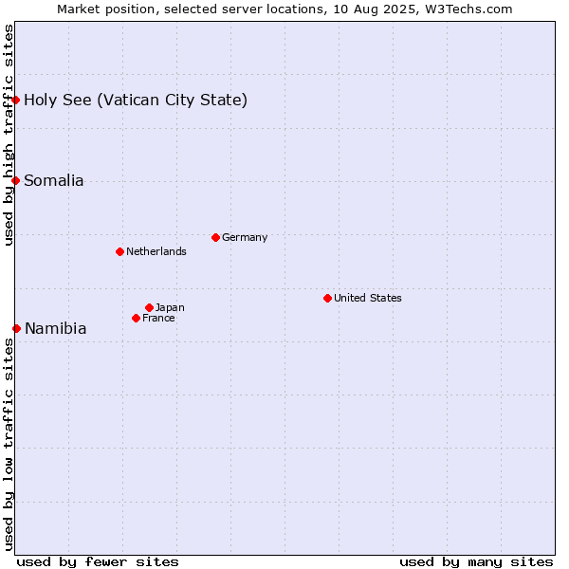
Task: Click the Netherlands red data point
Action: tap(119, 252)
